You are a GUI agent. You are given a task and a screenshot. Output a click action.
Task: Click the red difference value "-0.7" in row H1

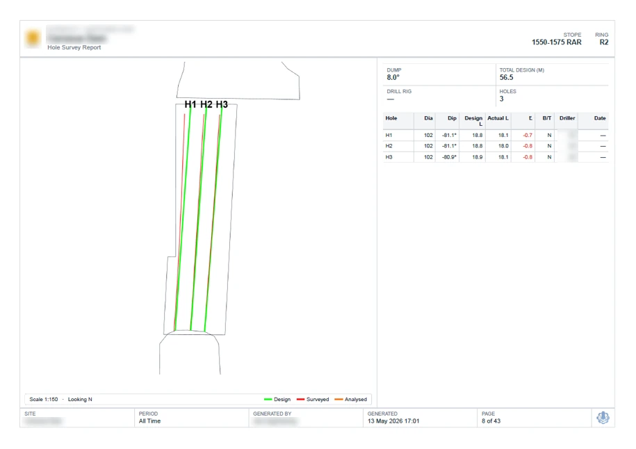[x=528, y=136]
